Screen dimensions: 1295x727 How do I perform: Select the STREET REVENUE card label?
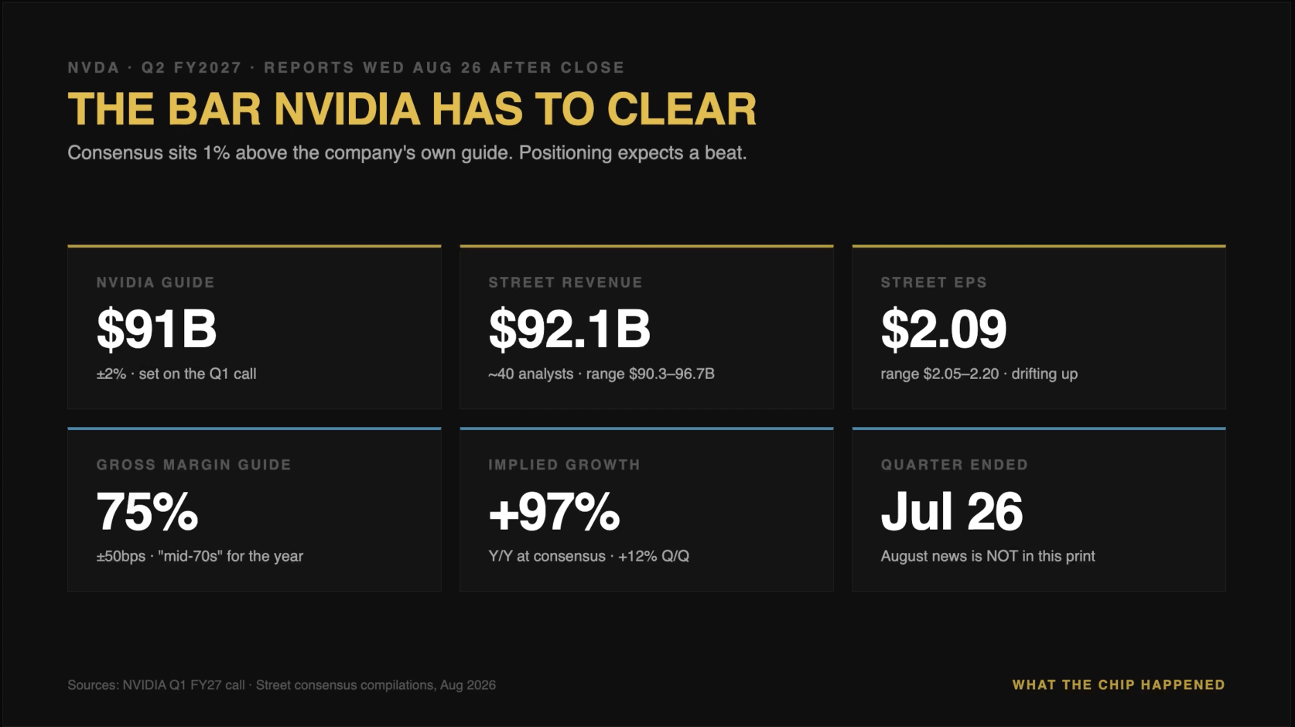click(565, 282)
